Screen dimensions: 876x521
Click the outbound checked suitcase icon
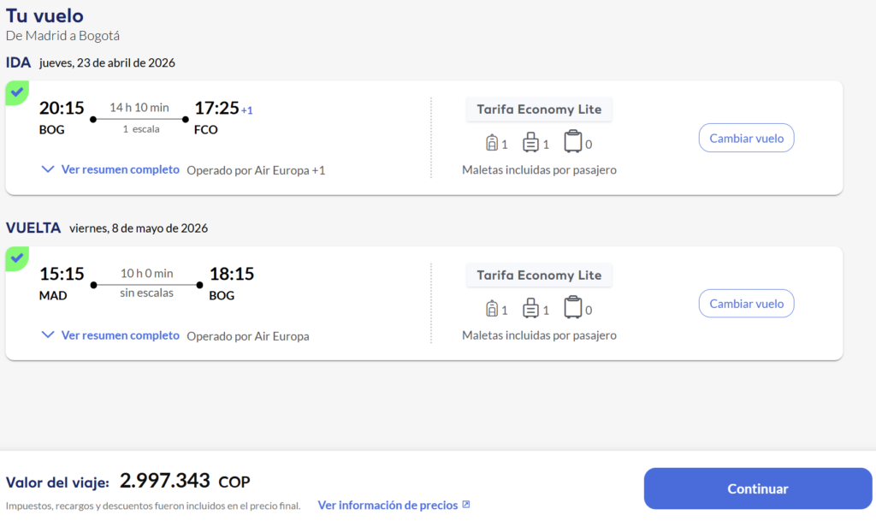(x=572, y=143)
